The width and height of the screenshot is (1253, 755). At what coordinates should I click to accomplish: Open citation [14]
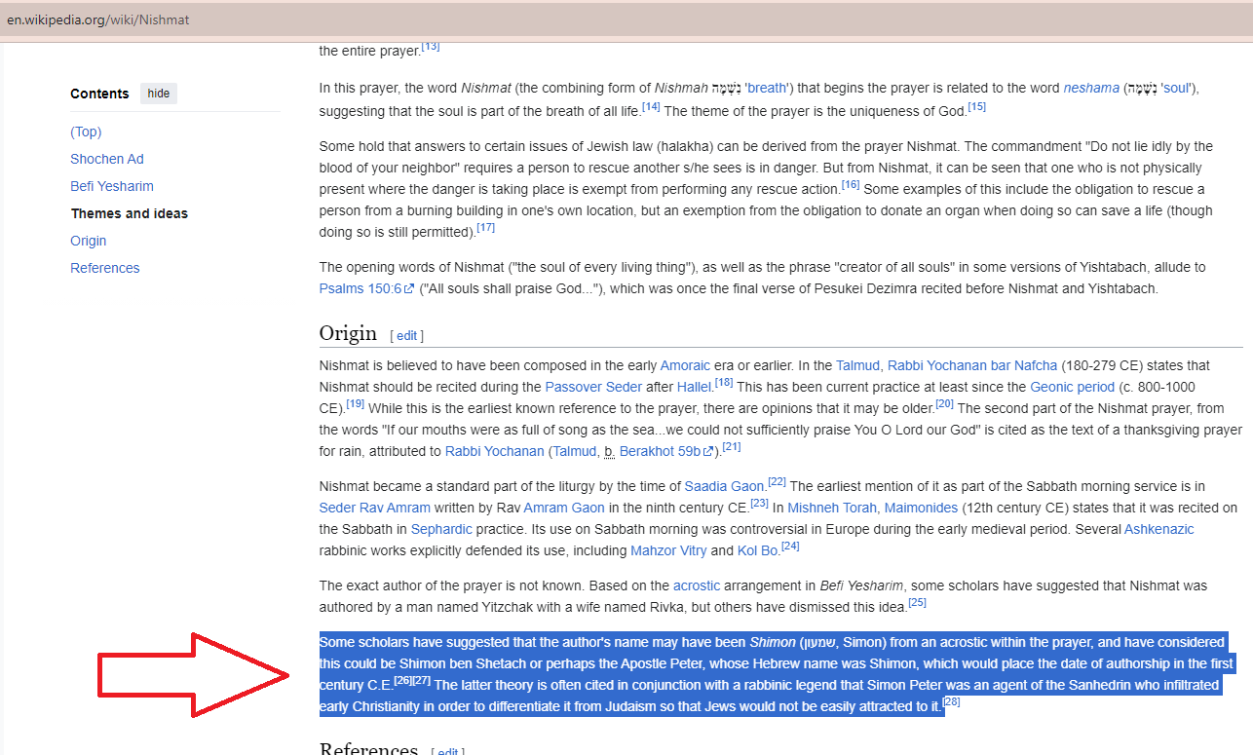651,106
